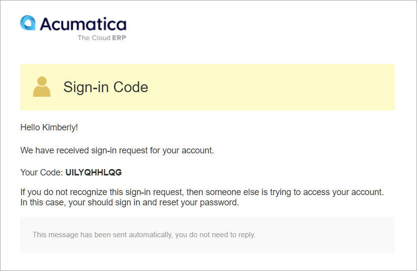Click the words "for your account"

(182, 150)
